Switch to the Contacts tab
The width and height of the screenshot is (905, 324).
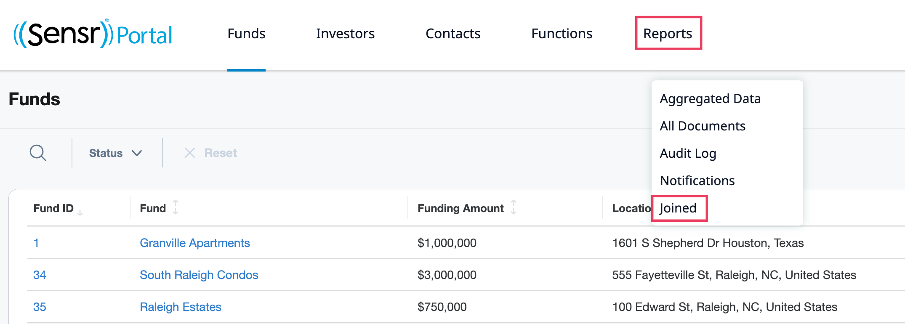(x=453, y=34)
